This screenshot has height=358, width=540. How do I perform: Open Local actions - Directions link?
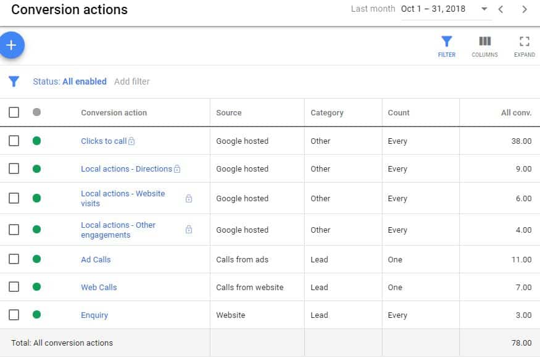(x=127, y=169)
